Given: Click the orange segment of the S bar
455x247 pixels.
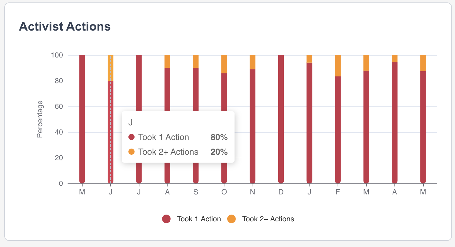Looking at the screenshot, I should click(x=196, y=61).
